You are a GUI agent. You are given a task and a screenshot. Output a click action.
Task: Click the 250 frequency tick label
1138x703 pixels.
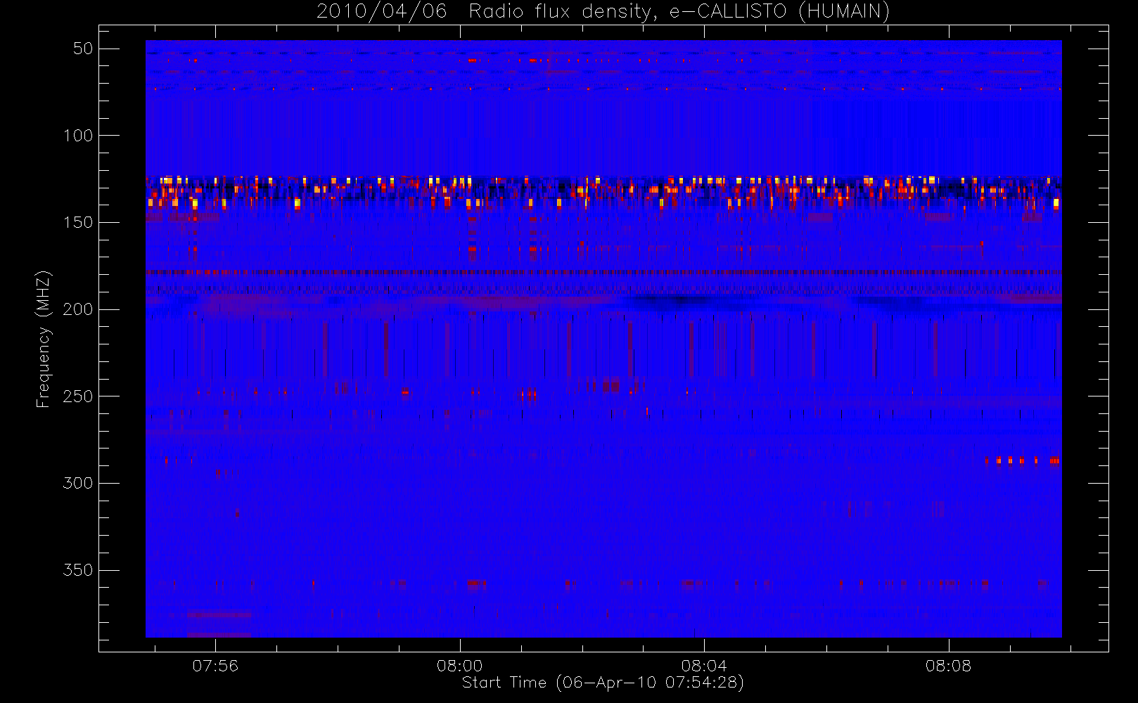tap(78, 396)
